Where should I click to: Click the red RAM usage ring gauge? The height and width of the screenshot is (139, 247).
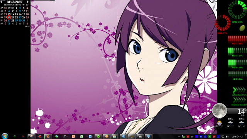(x=223, y=23)
